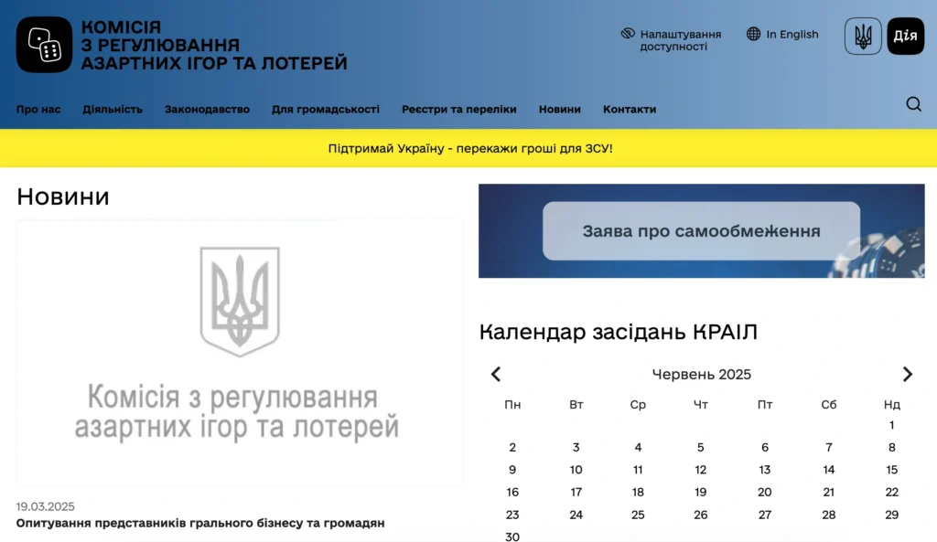
Task: Open Для громадськості menu
Action: 326,110
